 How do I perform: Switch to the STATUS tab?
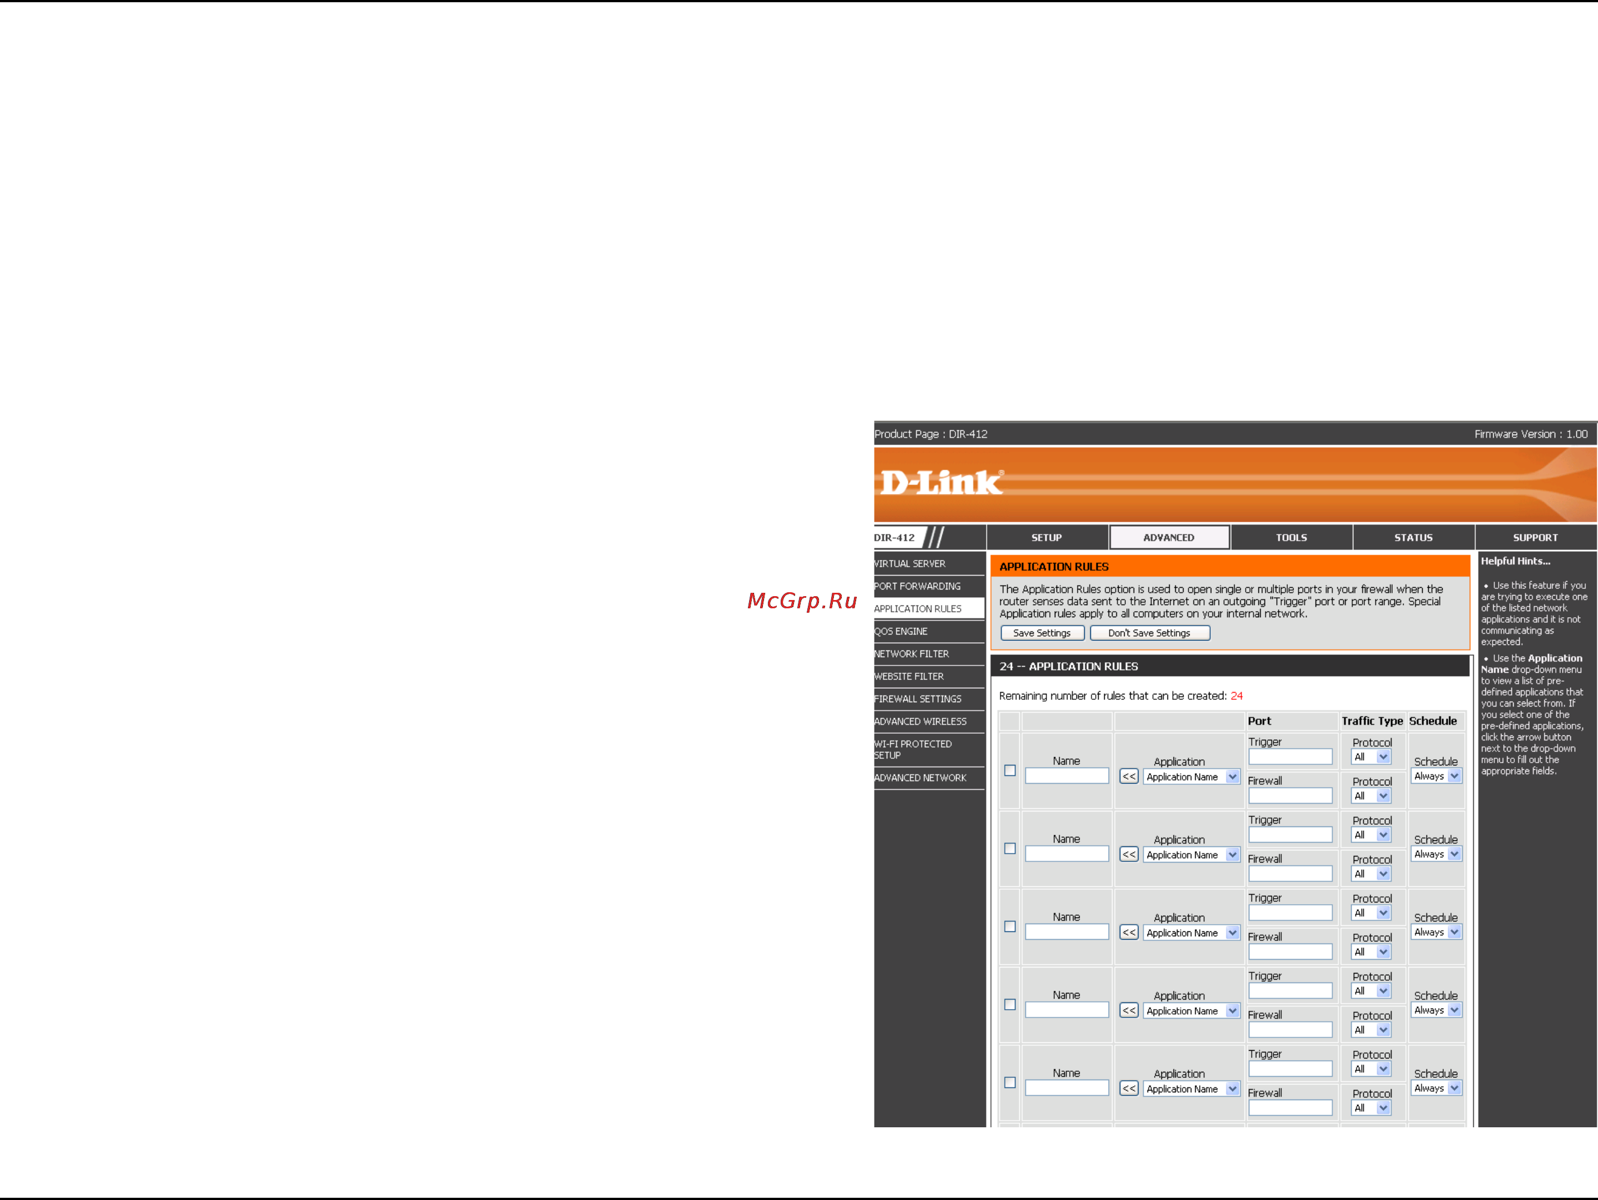click(x=1414, y=537)
